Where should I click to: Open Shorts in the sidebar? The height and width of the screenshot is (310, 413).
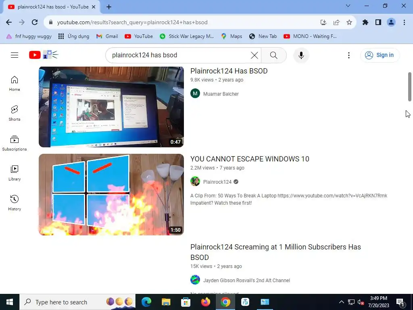tap(15, 113)
